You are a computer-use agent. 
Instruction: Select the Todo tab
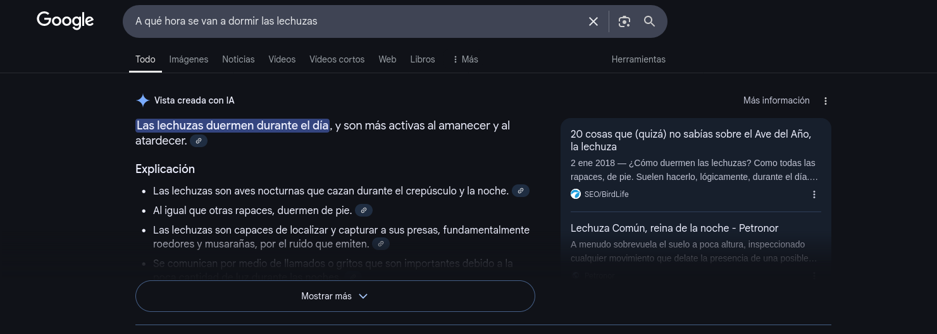[145, 59]
